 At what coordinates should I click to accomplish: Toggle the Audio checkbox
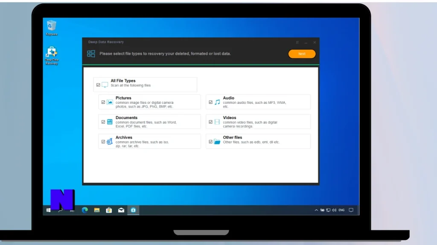210,102
